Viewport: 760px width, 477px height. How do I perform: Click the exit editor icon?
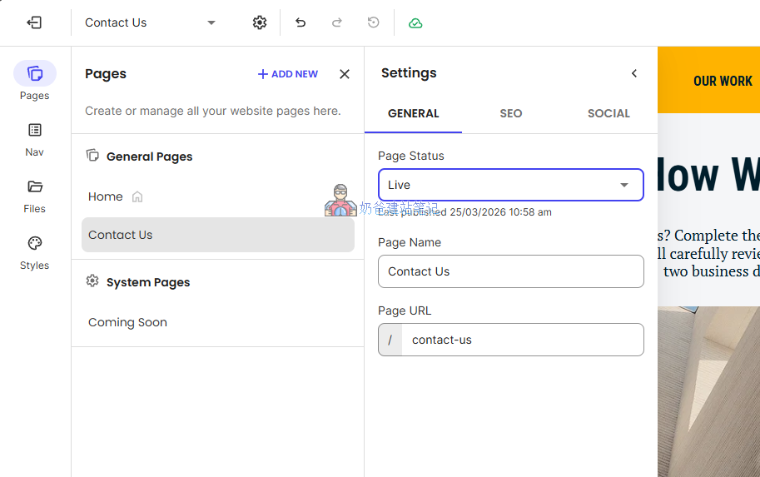[x=34, y=22]
